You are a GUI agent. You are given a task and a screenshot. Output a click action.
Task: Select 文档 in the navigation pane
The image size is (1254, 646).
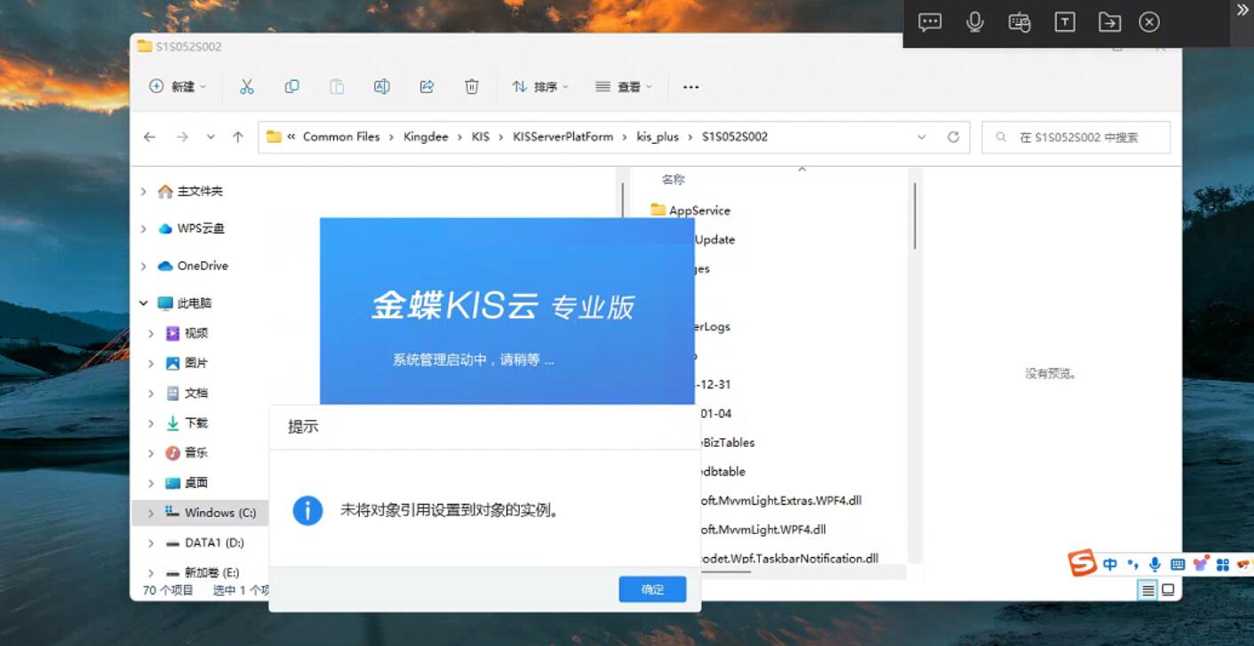tap(196, 393)
